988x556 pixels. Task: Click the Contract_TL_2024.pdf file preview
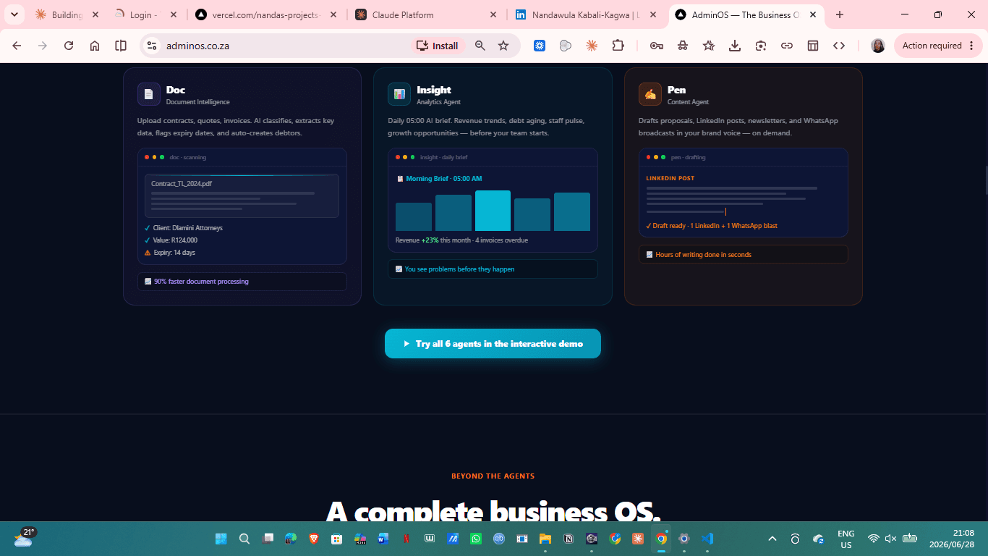coord(242,195)
